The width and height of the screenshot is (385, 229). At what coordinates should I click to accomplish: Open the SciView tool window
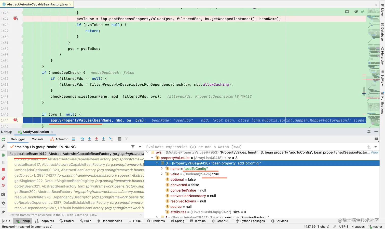pyautogui.click(x=382, y=78)
